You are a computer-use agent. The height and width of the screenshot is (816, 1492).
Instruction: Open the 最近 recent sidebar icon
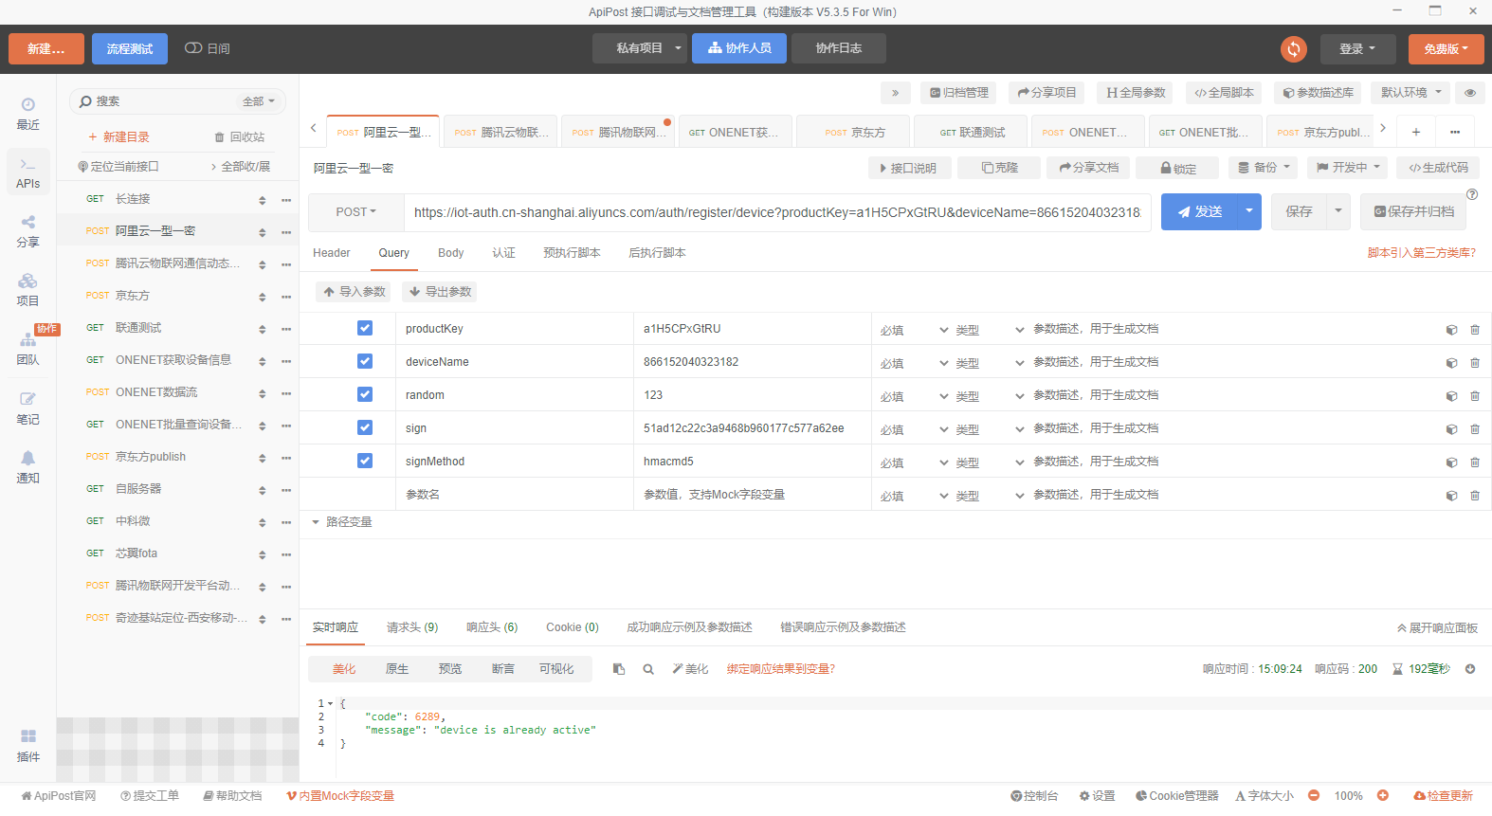point(27,113)
